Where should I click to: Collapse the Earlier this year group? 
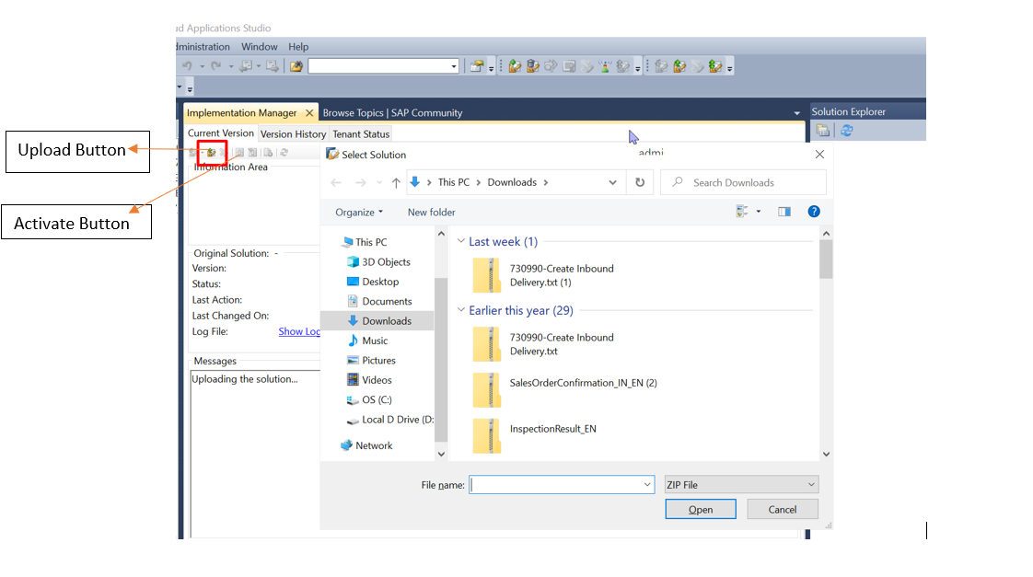461,309
